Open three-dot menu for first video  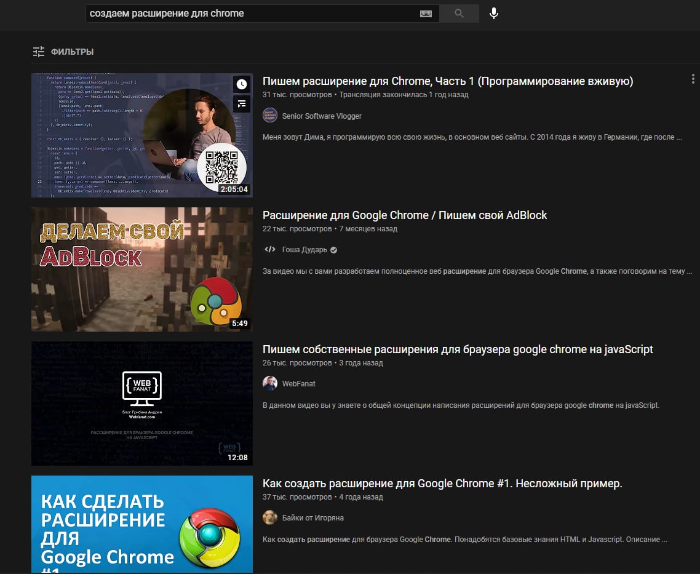693,79
